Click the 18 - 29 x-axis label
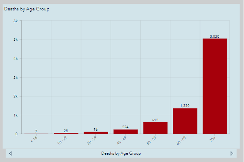244x162 pixels. point(62,140)
